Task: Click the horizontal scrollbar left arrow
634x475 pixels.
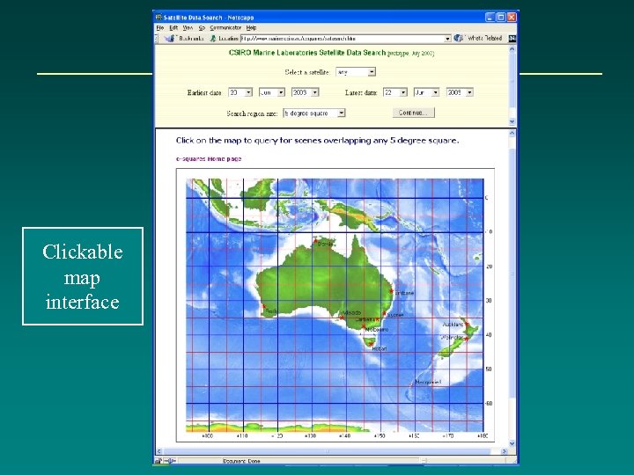Action: (158, 451)
